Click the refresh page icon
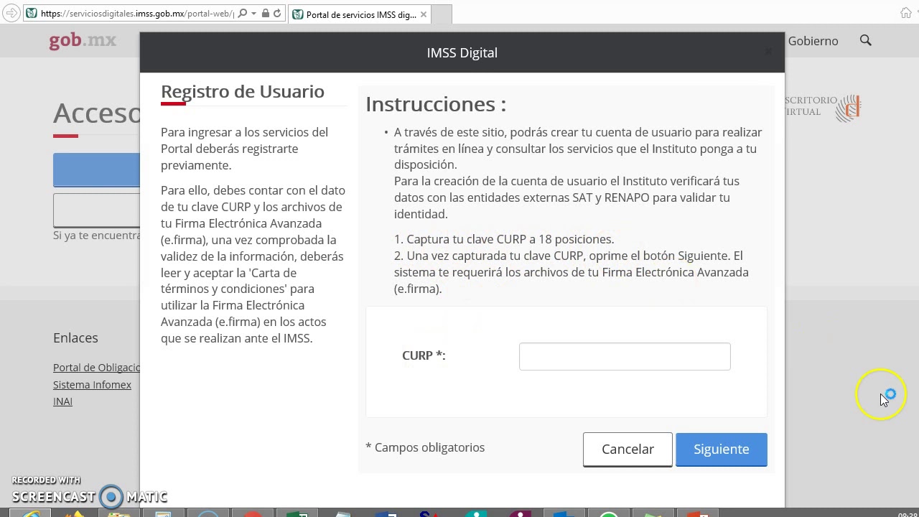This screenshot has height=517, width=919. [x=277, y=14]
